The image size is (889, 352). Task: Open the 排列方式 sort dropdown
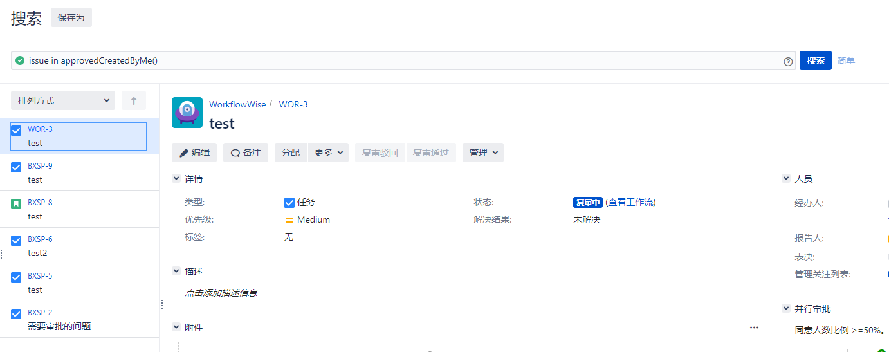pyautogui.click(x=63, y=100)
